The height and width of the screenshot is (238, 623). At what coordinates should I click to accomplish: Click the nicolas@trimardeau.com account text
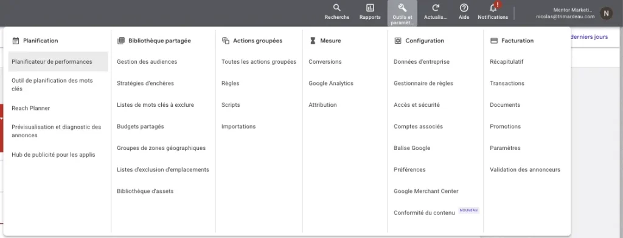[x=565, y=16]
